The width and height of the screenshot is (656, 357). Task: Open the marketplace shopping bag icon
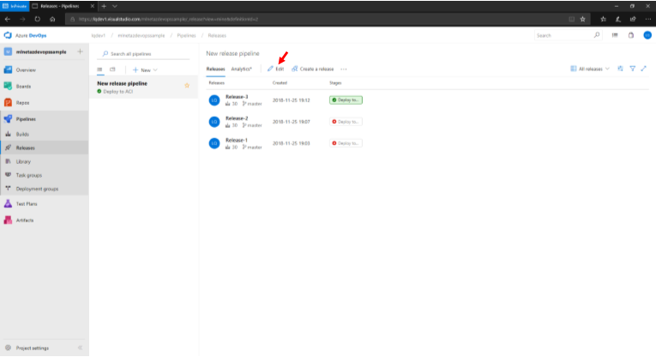631,35
